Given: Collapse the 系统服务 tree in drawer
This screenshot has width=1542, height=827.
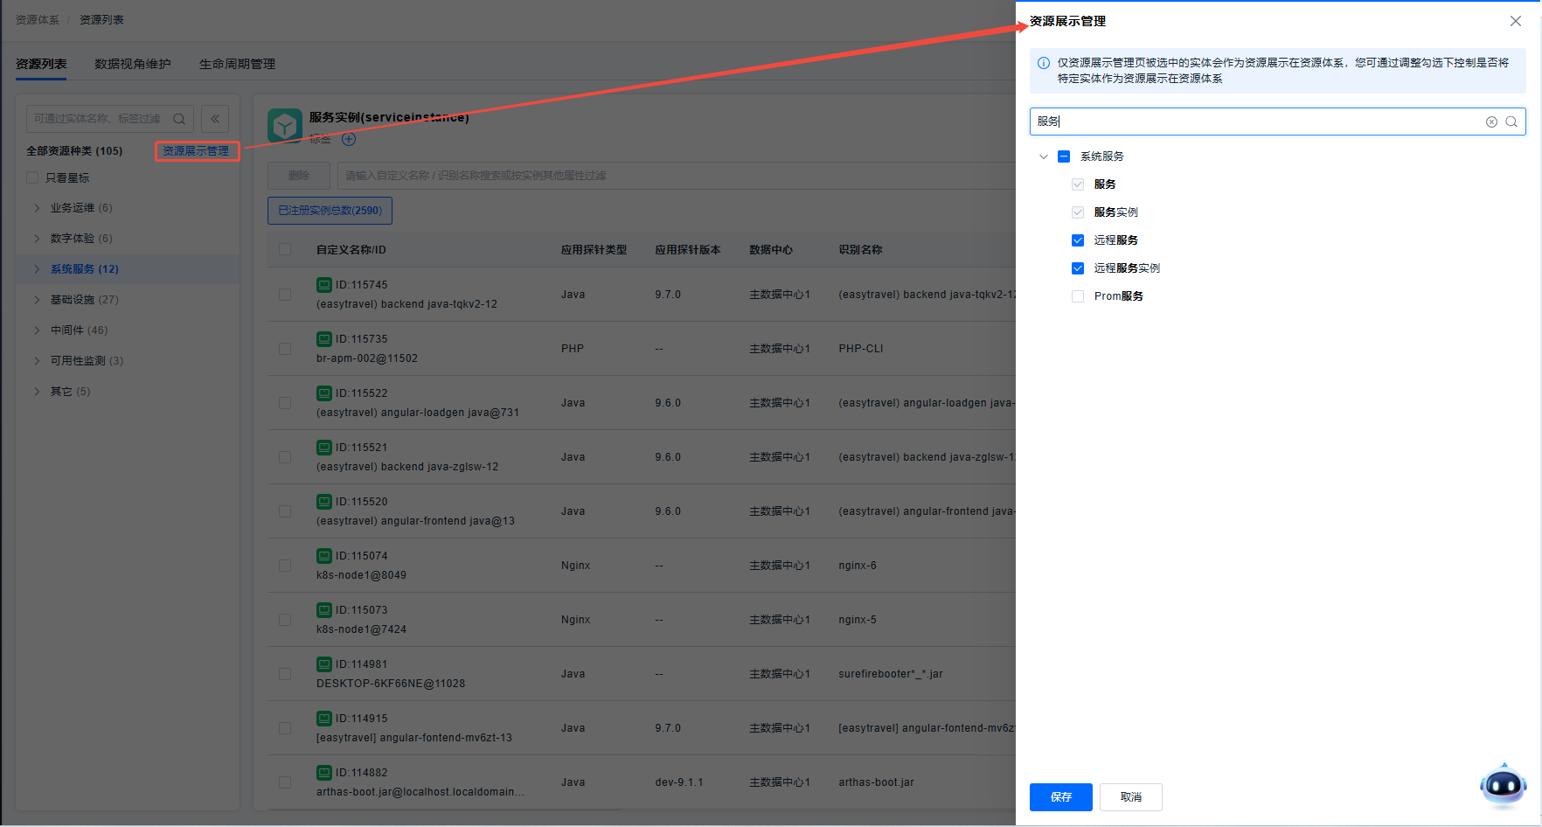Looking at the screenshot, I should coord(1043,156).
